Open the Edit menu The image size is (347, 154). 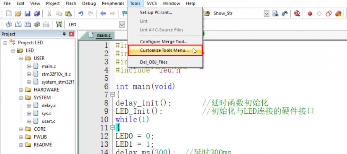click(x=20, y=3)
